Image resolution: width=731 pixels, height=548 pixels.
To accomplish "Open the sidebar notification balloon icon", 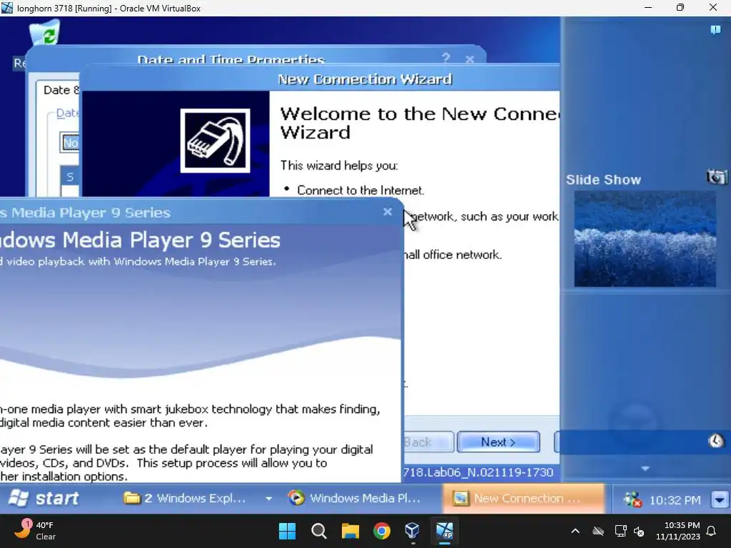I will [x=715, y=30].
